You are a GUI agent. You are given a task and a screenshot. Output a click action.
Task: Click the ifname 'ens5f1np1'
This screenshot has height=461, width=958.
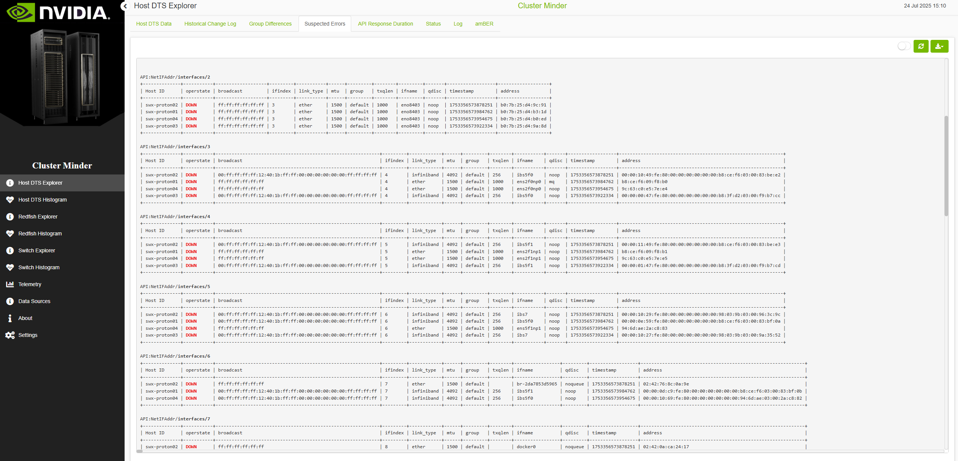point(528,328)
